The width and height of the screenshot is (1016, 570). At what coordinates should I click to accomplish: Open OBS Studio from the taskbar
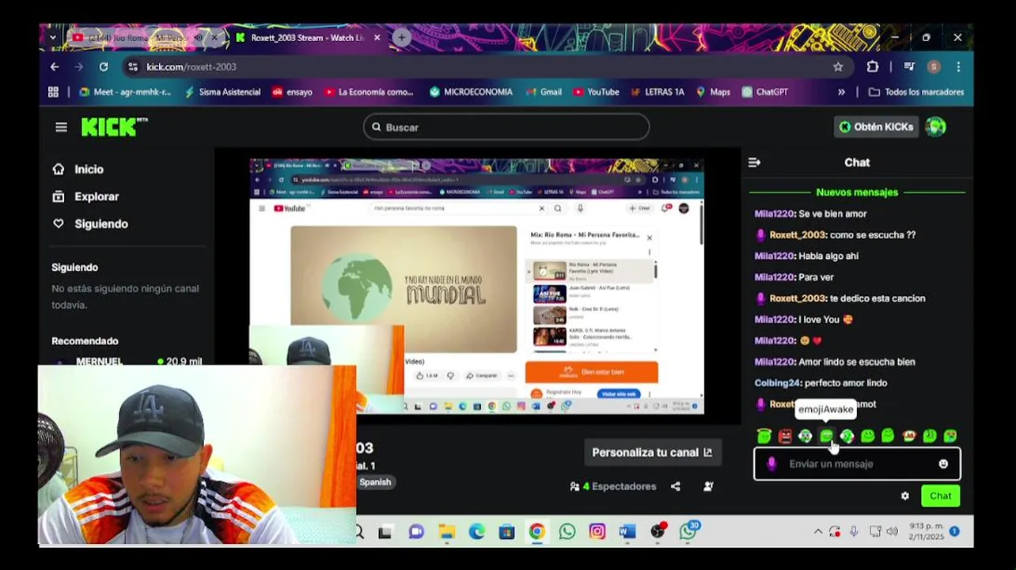pyautogui.click(x=658, y=532)
